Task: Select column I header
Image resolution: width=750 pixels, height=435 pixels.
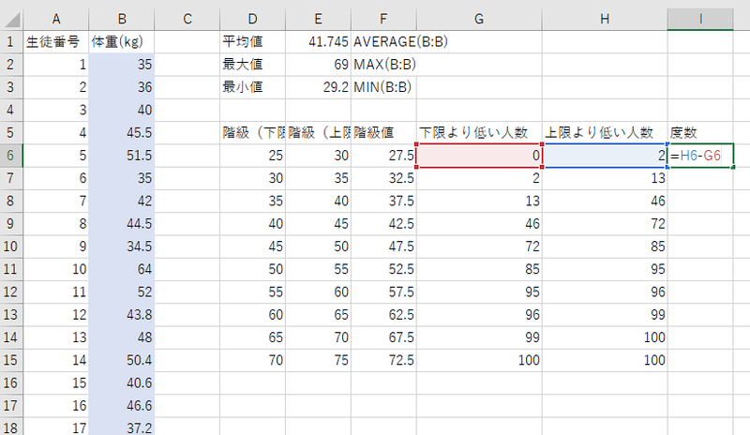Action: [700, 19]
